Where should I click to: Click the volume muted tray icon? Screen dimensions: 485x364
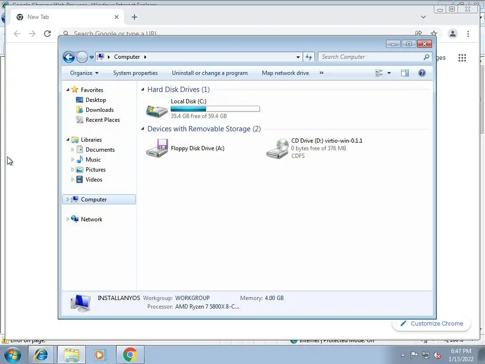pos(437,355)
